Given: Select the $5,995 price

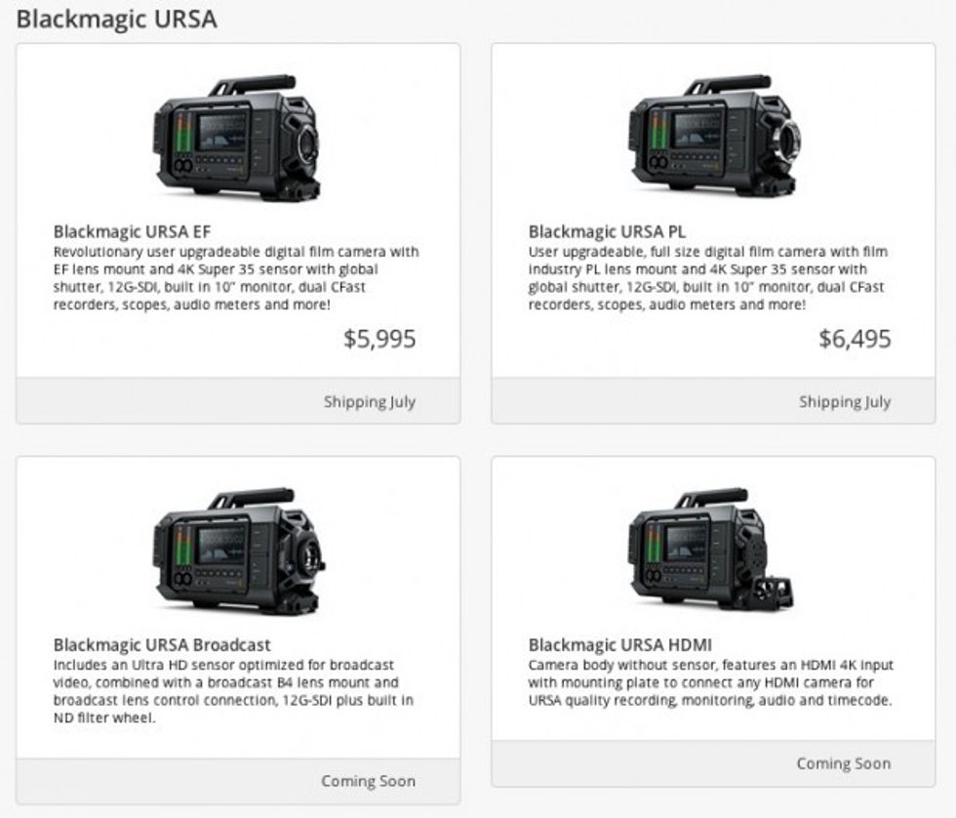Looking at the screenshot, I should pos(379,339).
